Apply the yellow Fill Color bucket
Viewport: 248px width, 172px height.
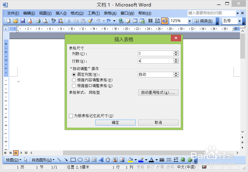tap(130, 160)
